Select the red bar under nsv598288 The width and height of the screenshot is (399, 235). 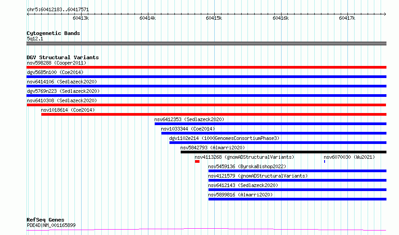point(206,67)
